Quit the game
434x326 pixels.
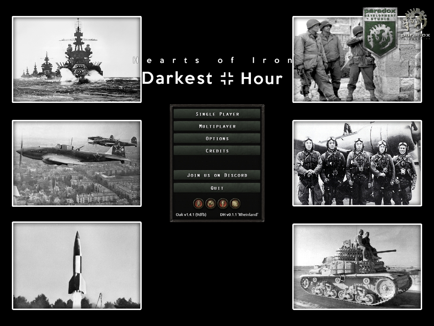coord(217,188)
